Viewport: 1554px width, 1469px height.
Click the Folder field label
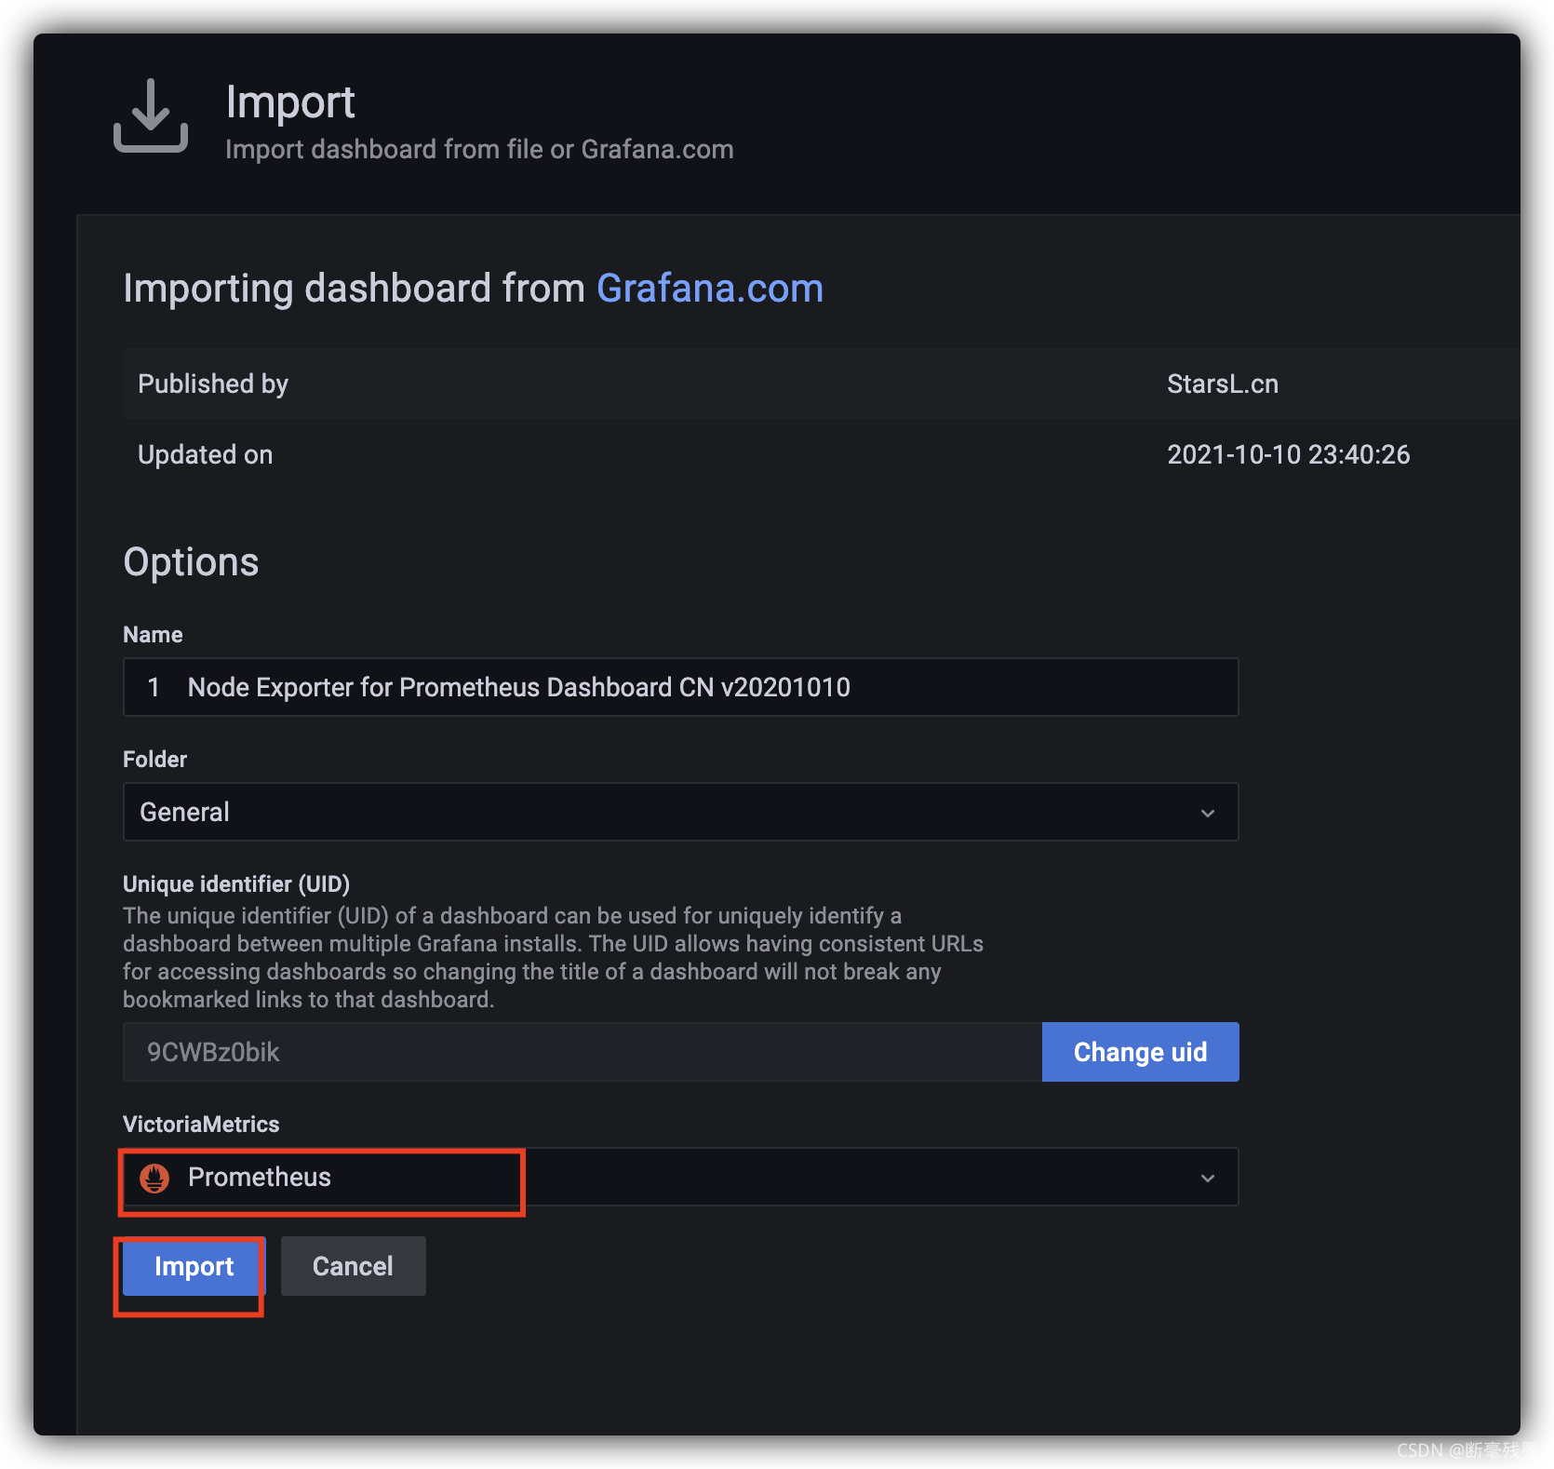[x=154, y=760]
